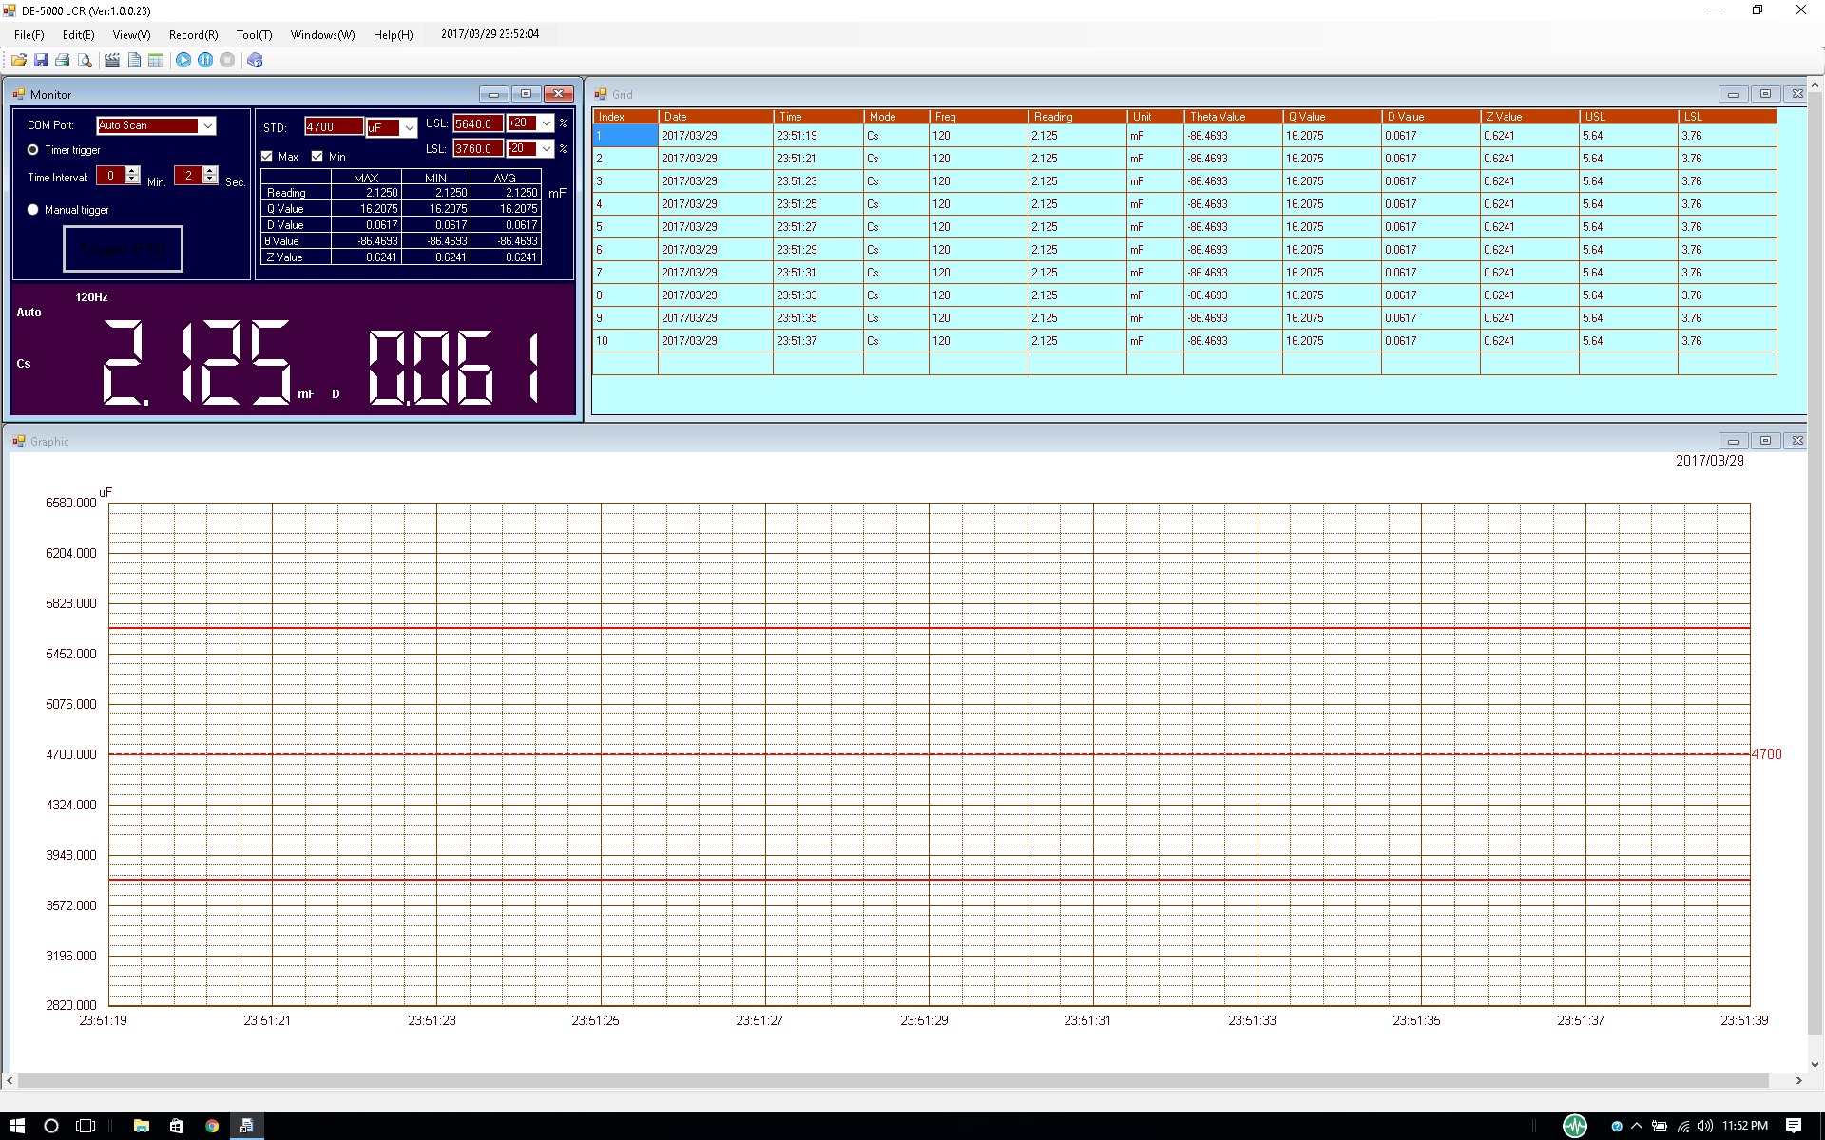Image resolution: width=1825 pixels, height=1140 pixels.
Task: Minimize the Graphic sub-window
Action: [x=1733, y=441]
